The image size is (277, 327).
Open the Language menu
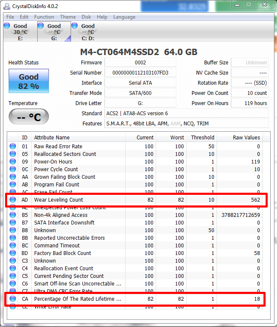124,17
